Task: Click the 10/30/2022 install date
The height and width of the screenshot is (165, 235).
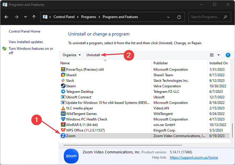Action: [x=218, y=86]
